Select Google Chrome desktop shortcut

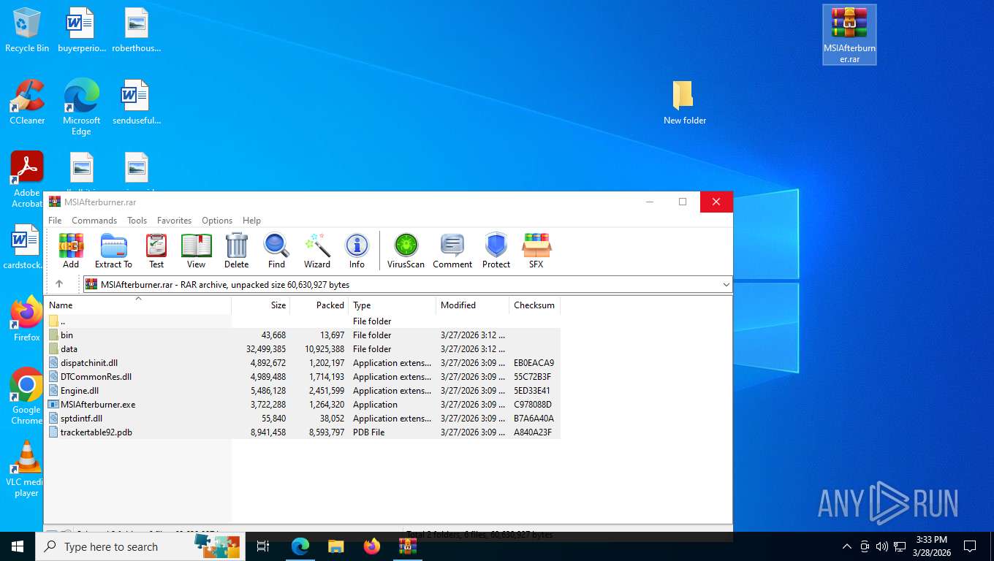click(x=27, y=397)
